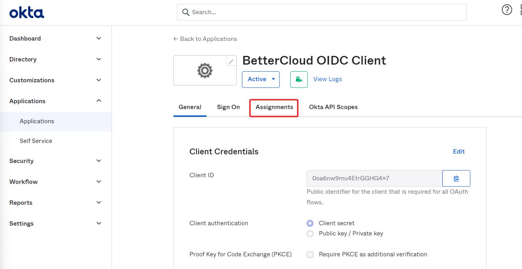Expand the Security sidebar section

coord(55,161)
